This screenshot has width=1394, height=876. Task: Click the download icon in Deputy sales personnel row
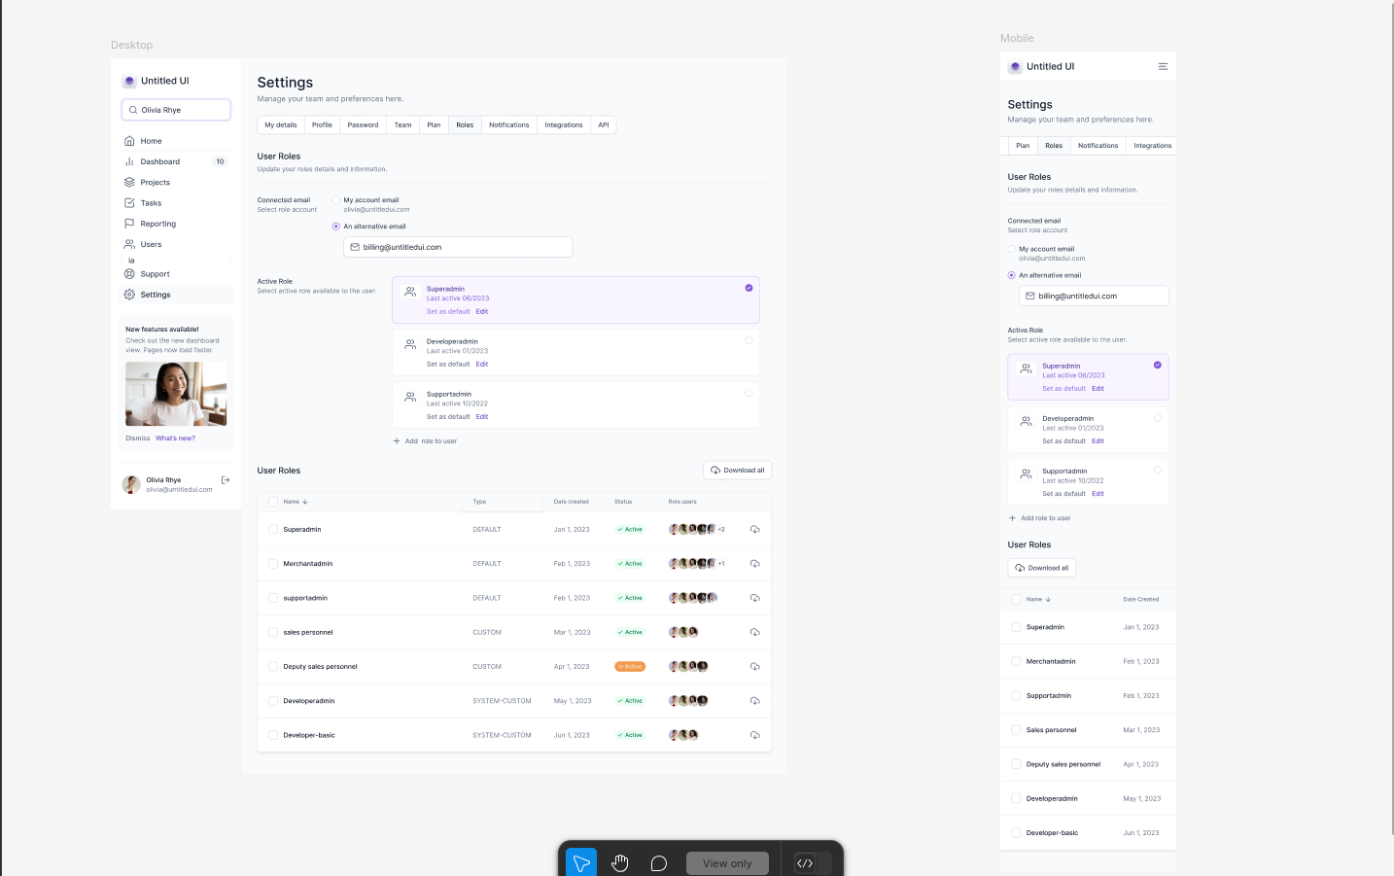pyautogui.click(x=754, y=667)
